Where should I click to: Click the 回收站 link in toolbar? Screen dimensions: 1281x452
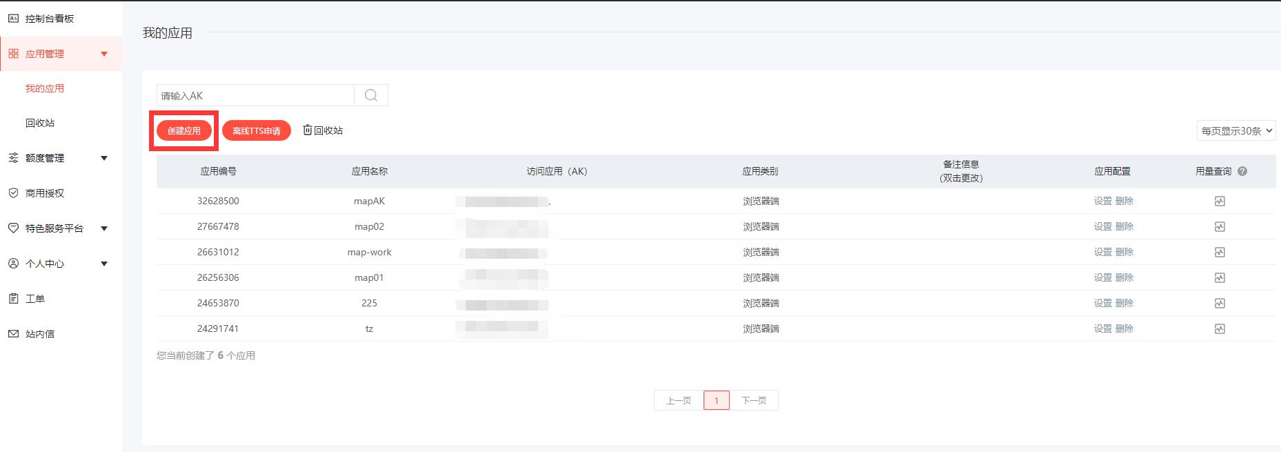click(x=328, y=130)
